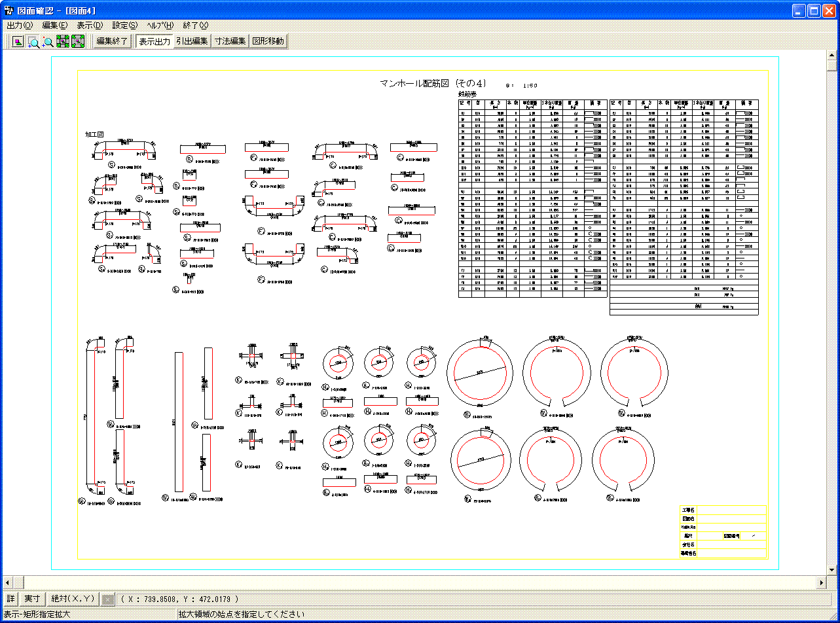Image resolution: width=840 pixels, height=623 pixels.
Task: Click the second magnifier zoom icon
Action: tap(48, 42)
